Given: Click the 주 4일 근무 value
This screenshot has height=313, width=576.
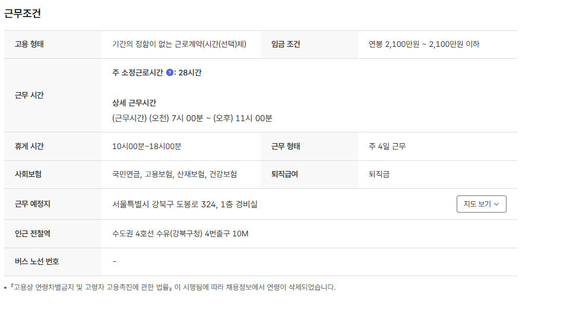Looking at the screenshot, I should 387,146.
